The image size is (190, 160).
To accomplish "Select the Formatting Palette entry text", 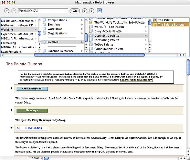I will click(107, 40).
